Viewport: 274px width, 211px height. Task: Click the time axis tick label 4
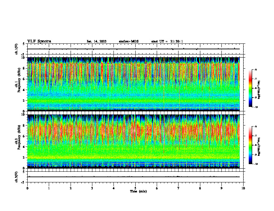tap(114, 188)
